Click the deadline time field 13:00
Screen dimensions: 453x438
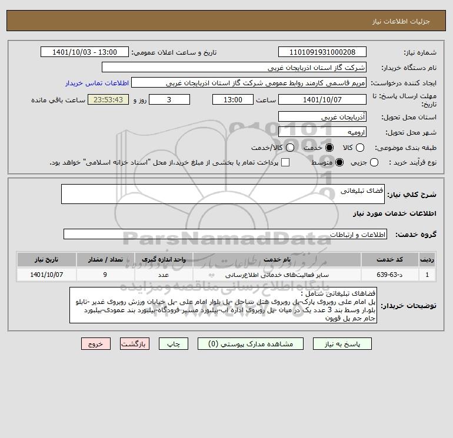(x=233, y=99)
